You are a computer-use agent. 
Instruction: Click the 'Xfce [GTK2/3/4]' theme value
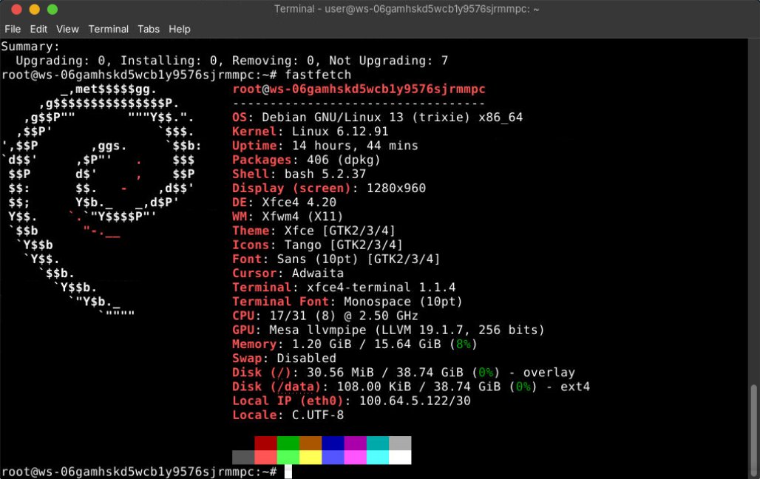pos(340,231)
